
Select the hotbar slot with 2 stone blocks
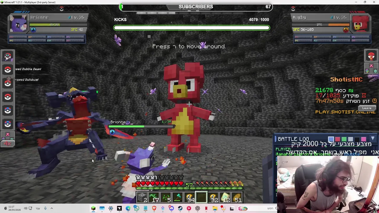[142, 197]
